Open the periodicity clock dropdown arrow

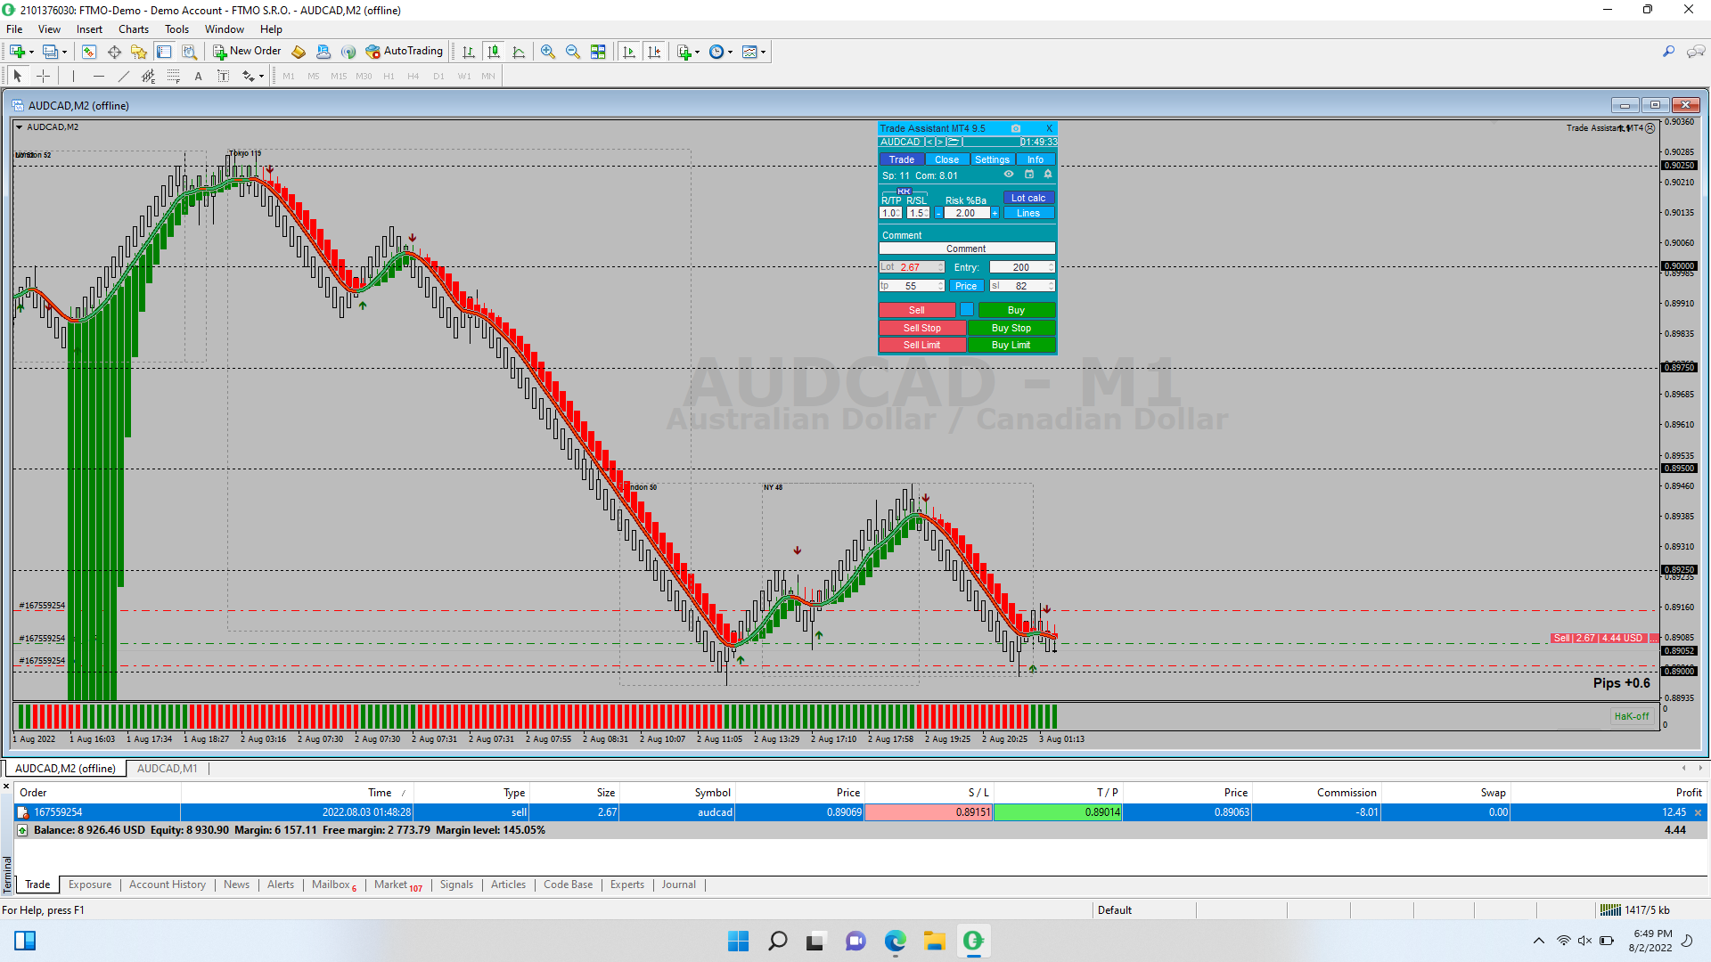tap(731, 52)
